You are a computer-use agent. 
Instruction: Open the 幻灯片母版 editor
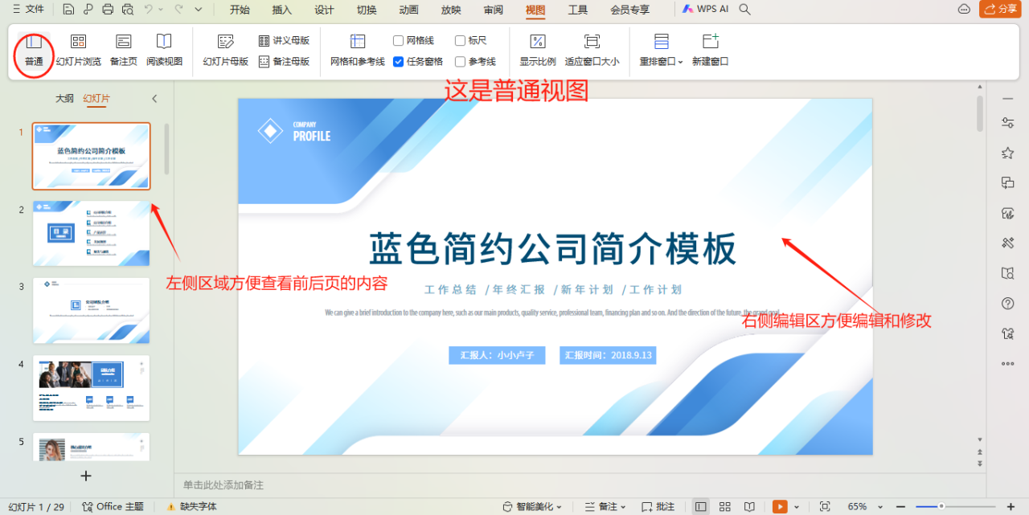click(x=225, y=43)
